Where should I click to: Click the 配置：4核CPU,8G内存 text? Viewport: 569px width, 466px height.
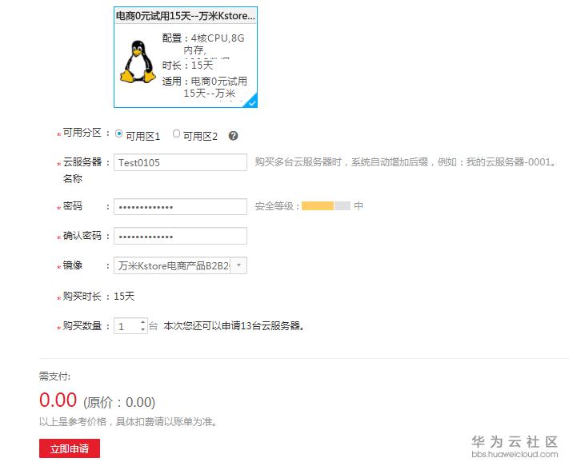tap(203, 44)
